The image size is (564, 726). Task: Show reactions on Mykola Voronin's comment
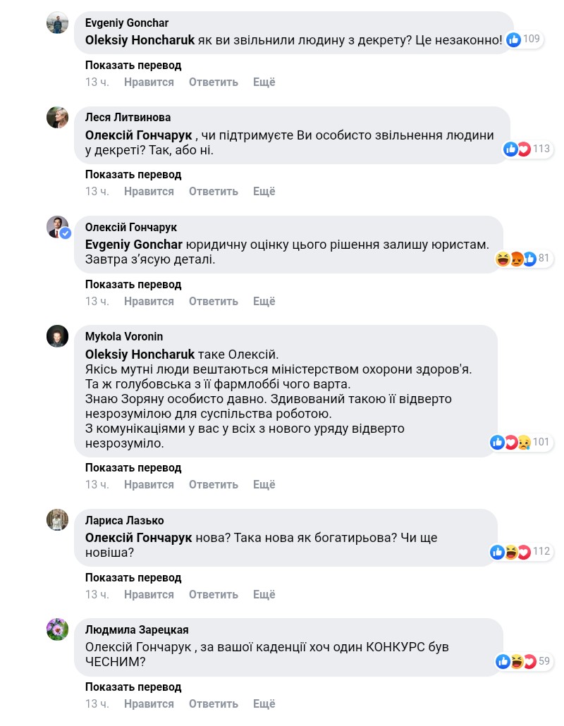coord(522,442)
